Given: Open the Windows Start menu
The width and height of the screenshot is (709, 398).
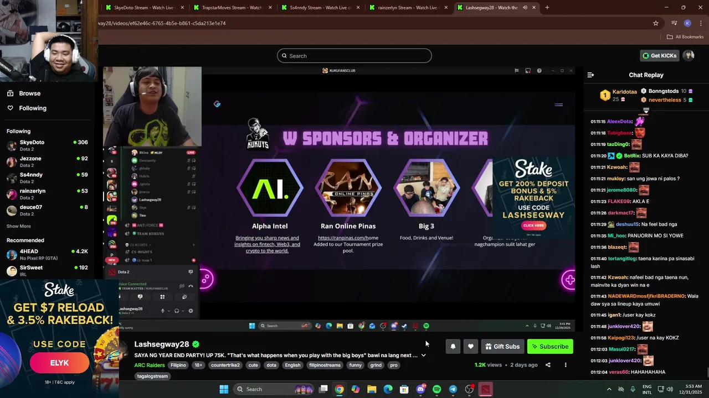Looking at the screenshot, I should point(224,389).
